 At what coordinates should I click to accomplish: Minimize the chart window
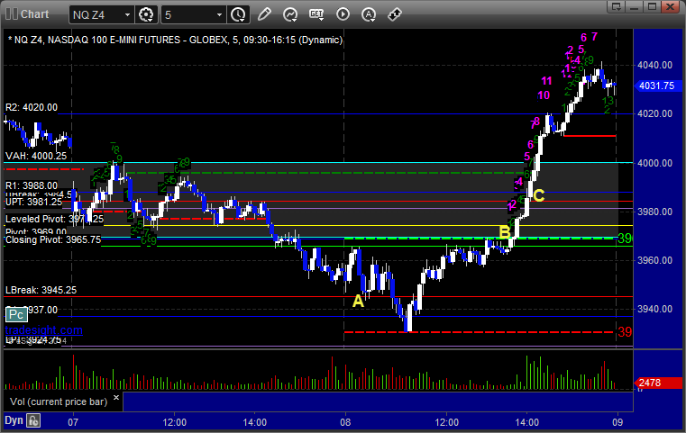pos(635,6)
